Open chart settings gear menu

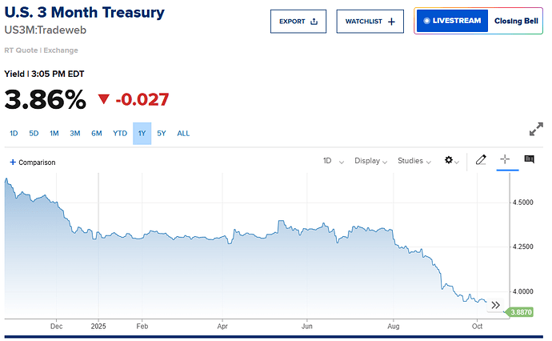[450, 160]
